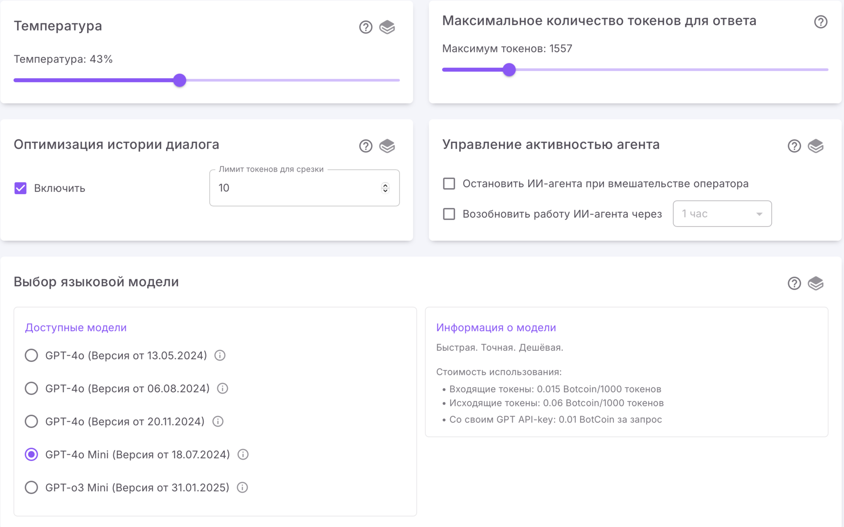Click the Доступные модели heading
844x527 pixels.
(76, 327)
